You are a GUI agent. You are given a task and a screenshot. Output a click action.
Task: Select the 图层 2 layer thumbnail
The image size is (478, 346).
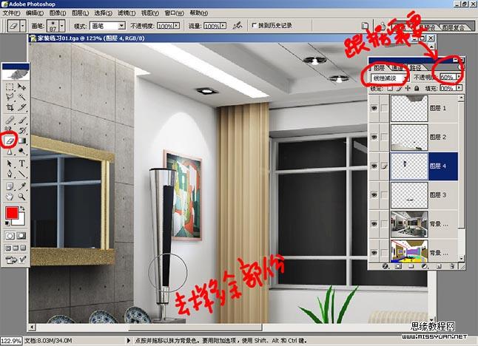pos(409,137)
